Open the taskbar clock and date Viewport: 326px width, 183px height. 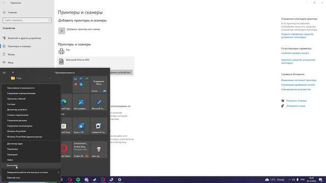[311, 179]
